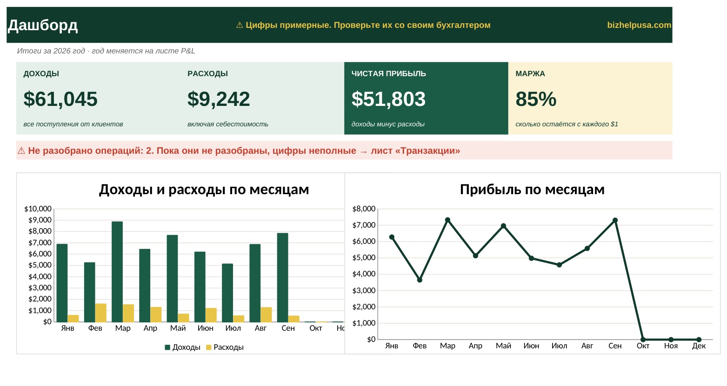The height and width of the screenshot is (386, 727).
Task: Select the 'Янв' axis label in profit chart
Action: (x=392, y=346)
